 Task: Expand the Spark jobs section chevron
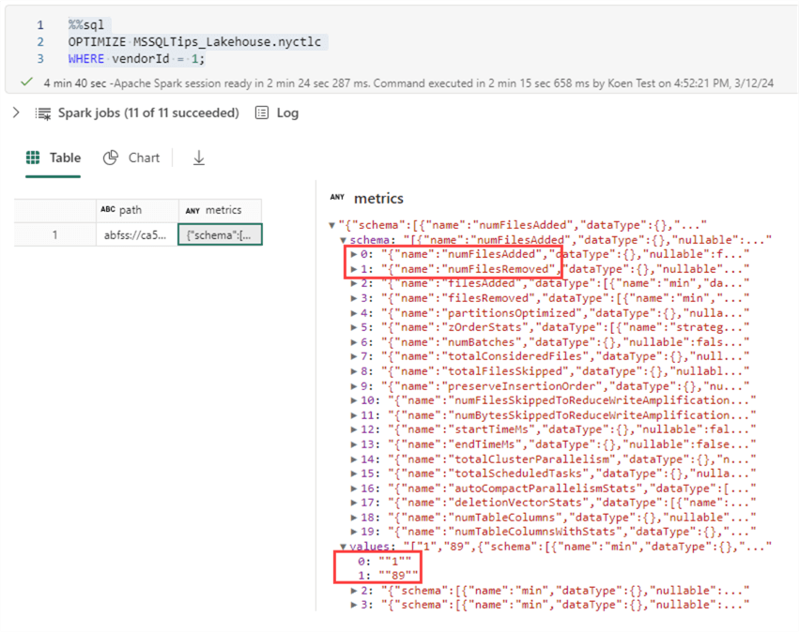click(16, 113)
